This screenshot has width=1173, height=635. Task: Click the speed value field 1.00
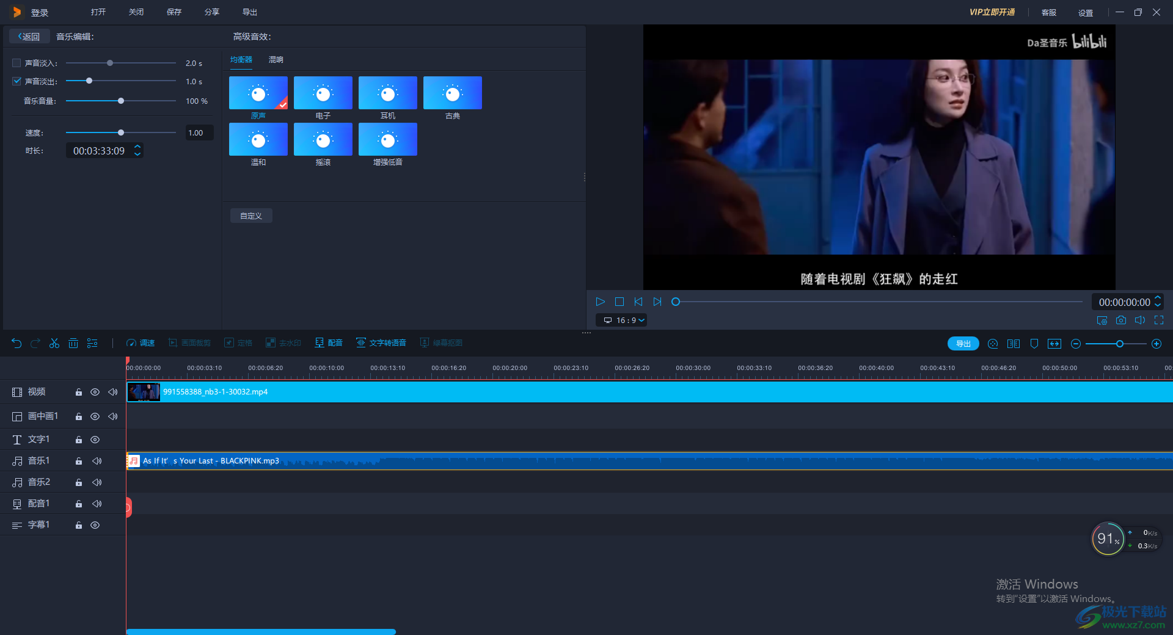point(200,132)
